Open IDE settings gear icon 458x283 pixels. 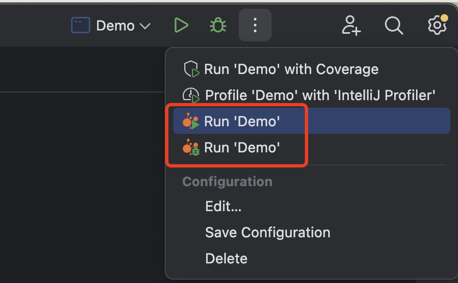437,25
